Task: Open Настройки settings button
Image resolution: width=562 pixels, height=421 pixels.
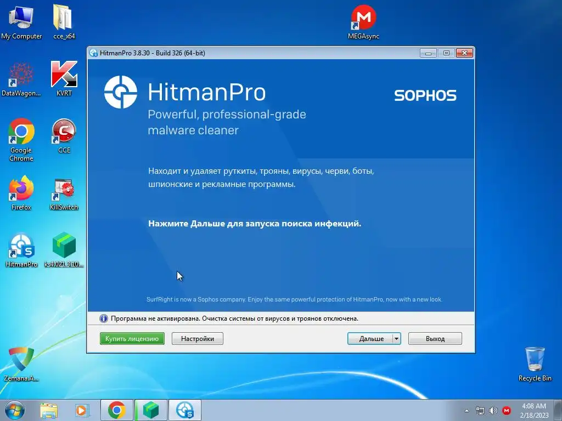Action: (x=198, y=339)
